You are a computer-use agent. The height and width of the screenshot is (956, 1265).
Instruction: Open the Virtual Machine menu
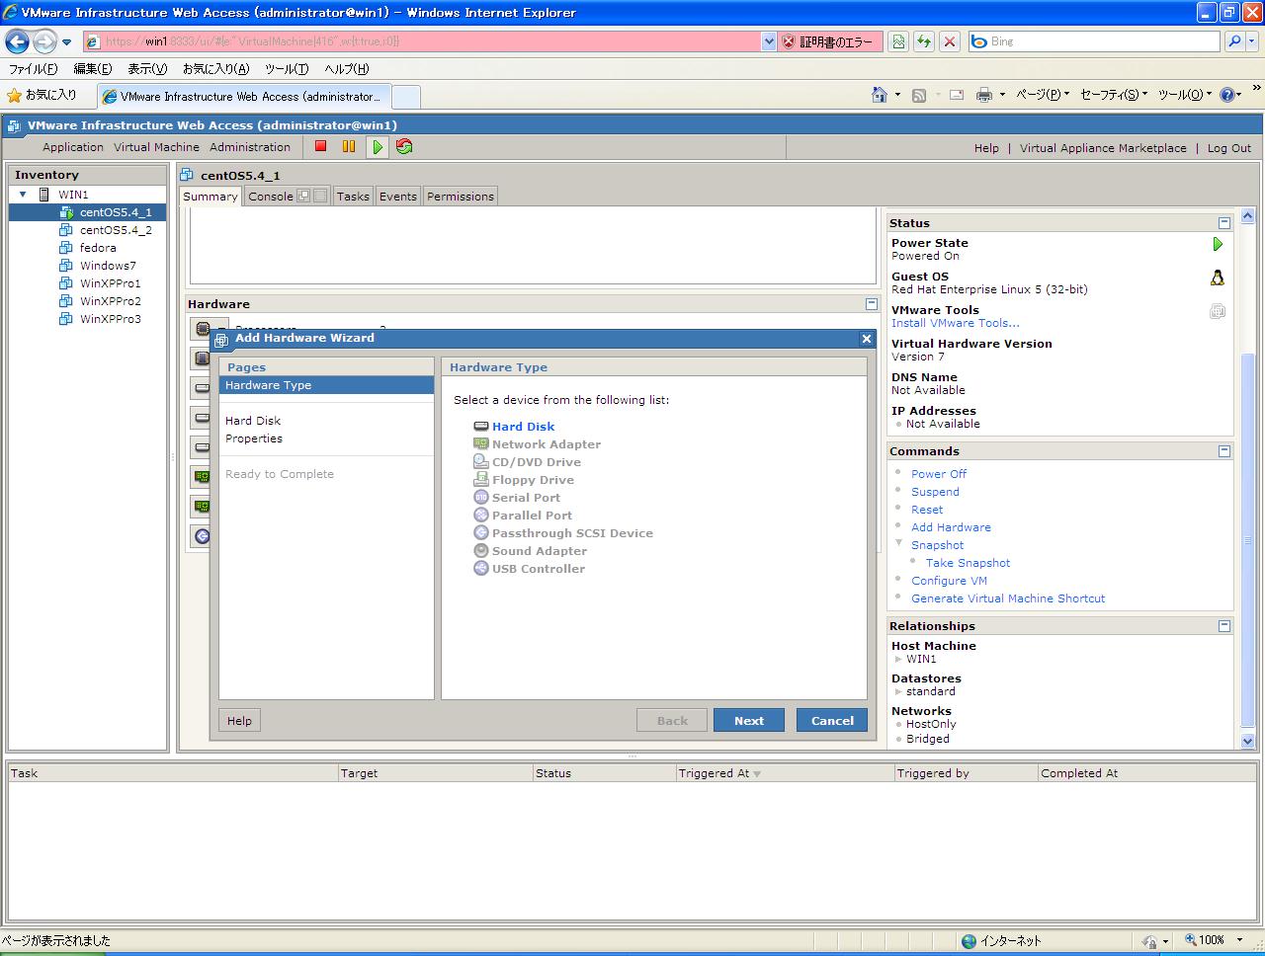(156, 147)
